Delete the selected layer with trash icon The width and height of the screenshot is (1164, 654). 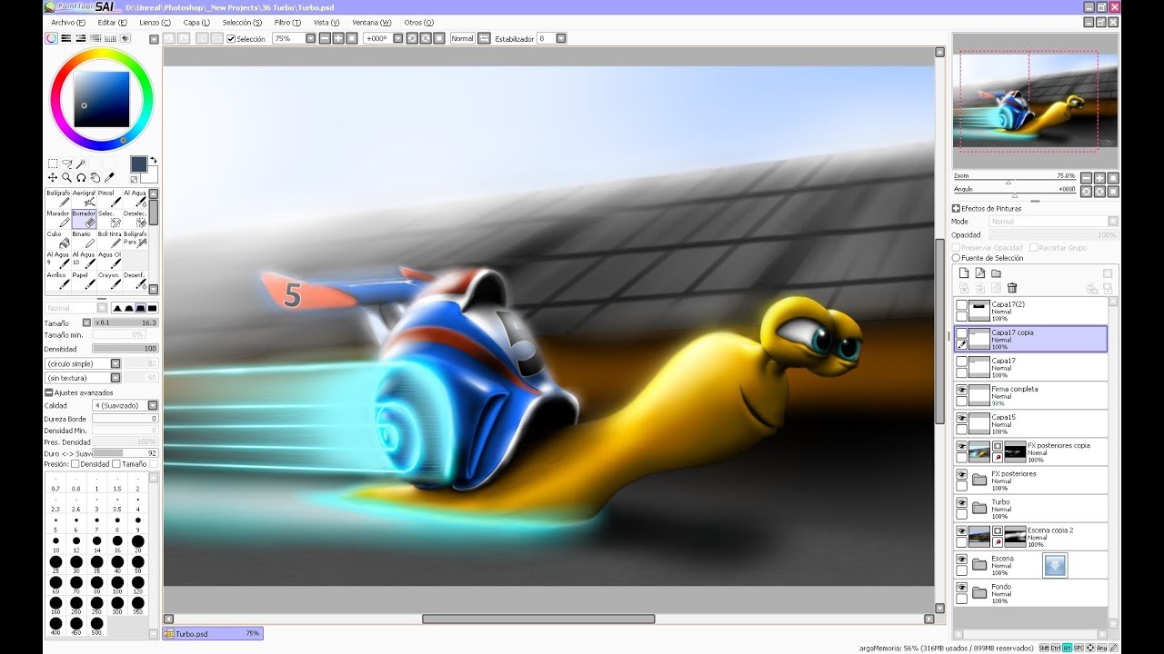coord(1012,288)
